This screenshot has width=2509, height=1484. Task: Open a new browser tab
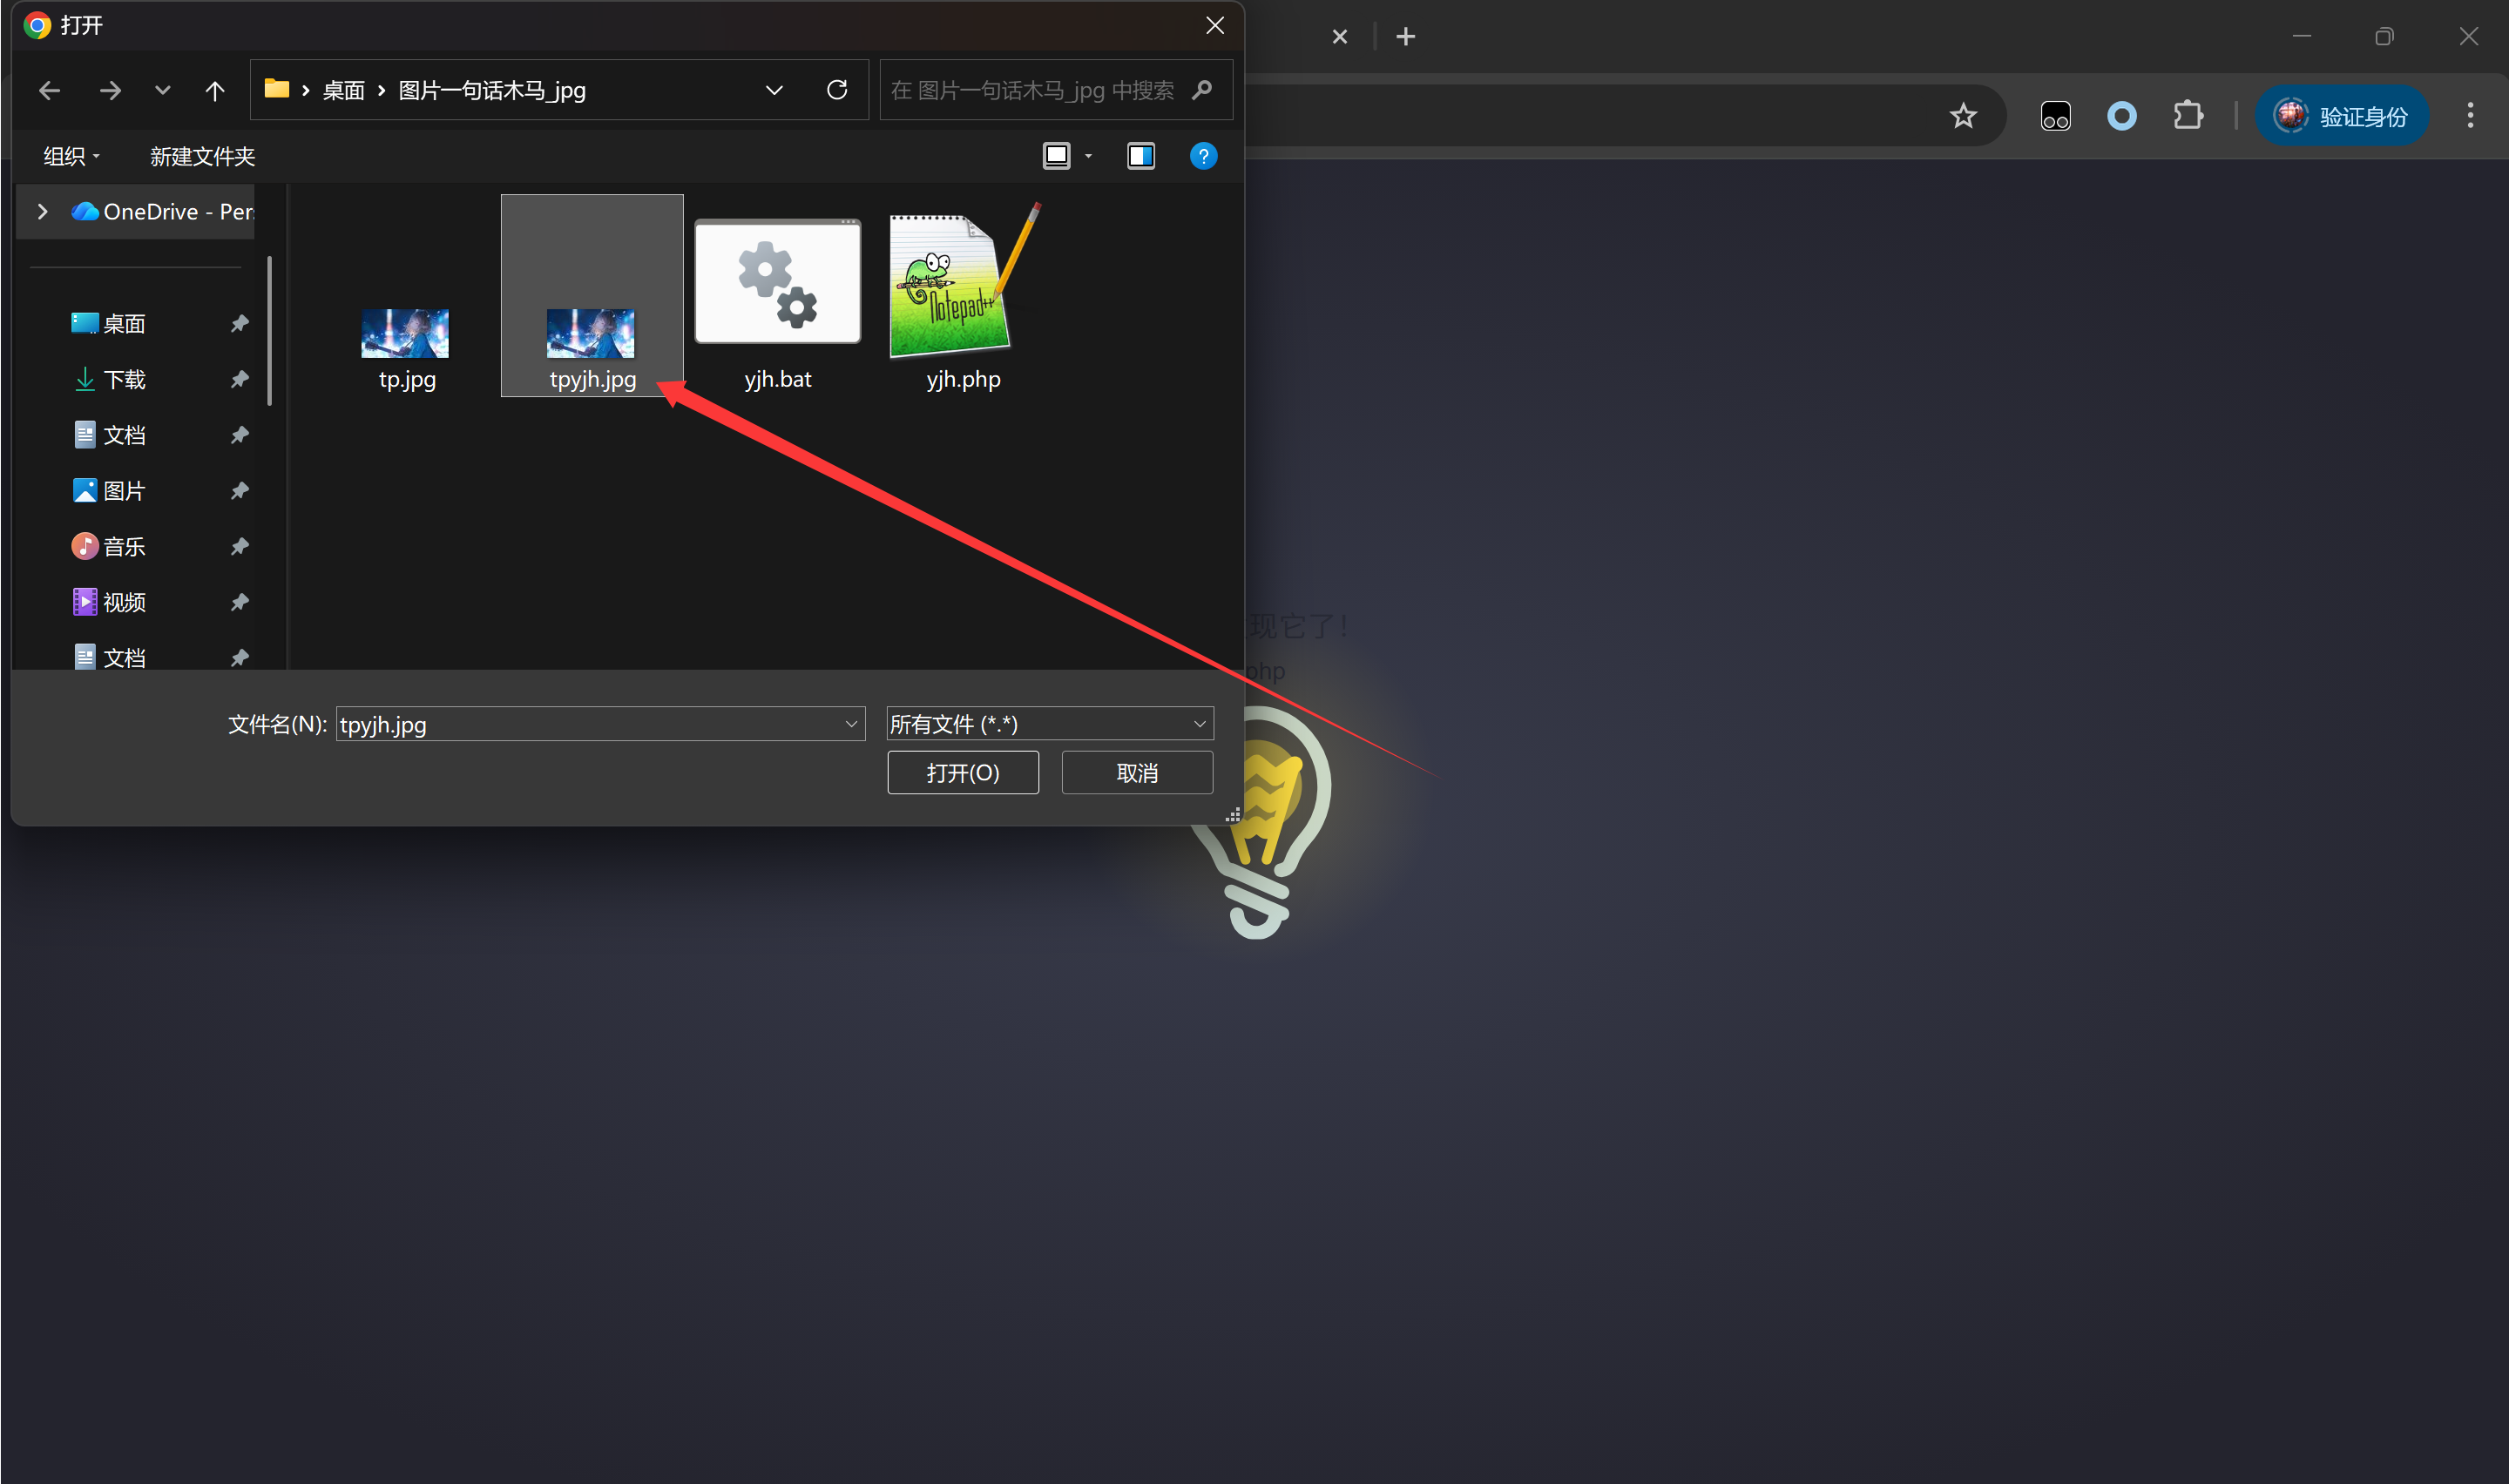pyautogui.click(x=1405, y=37)
